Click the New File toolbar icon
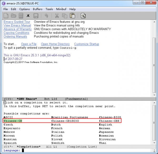 [6, 16]
